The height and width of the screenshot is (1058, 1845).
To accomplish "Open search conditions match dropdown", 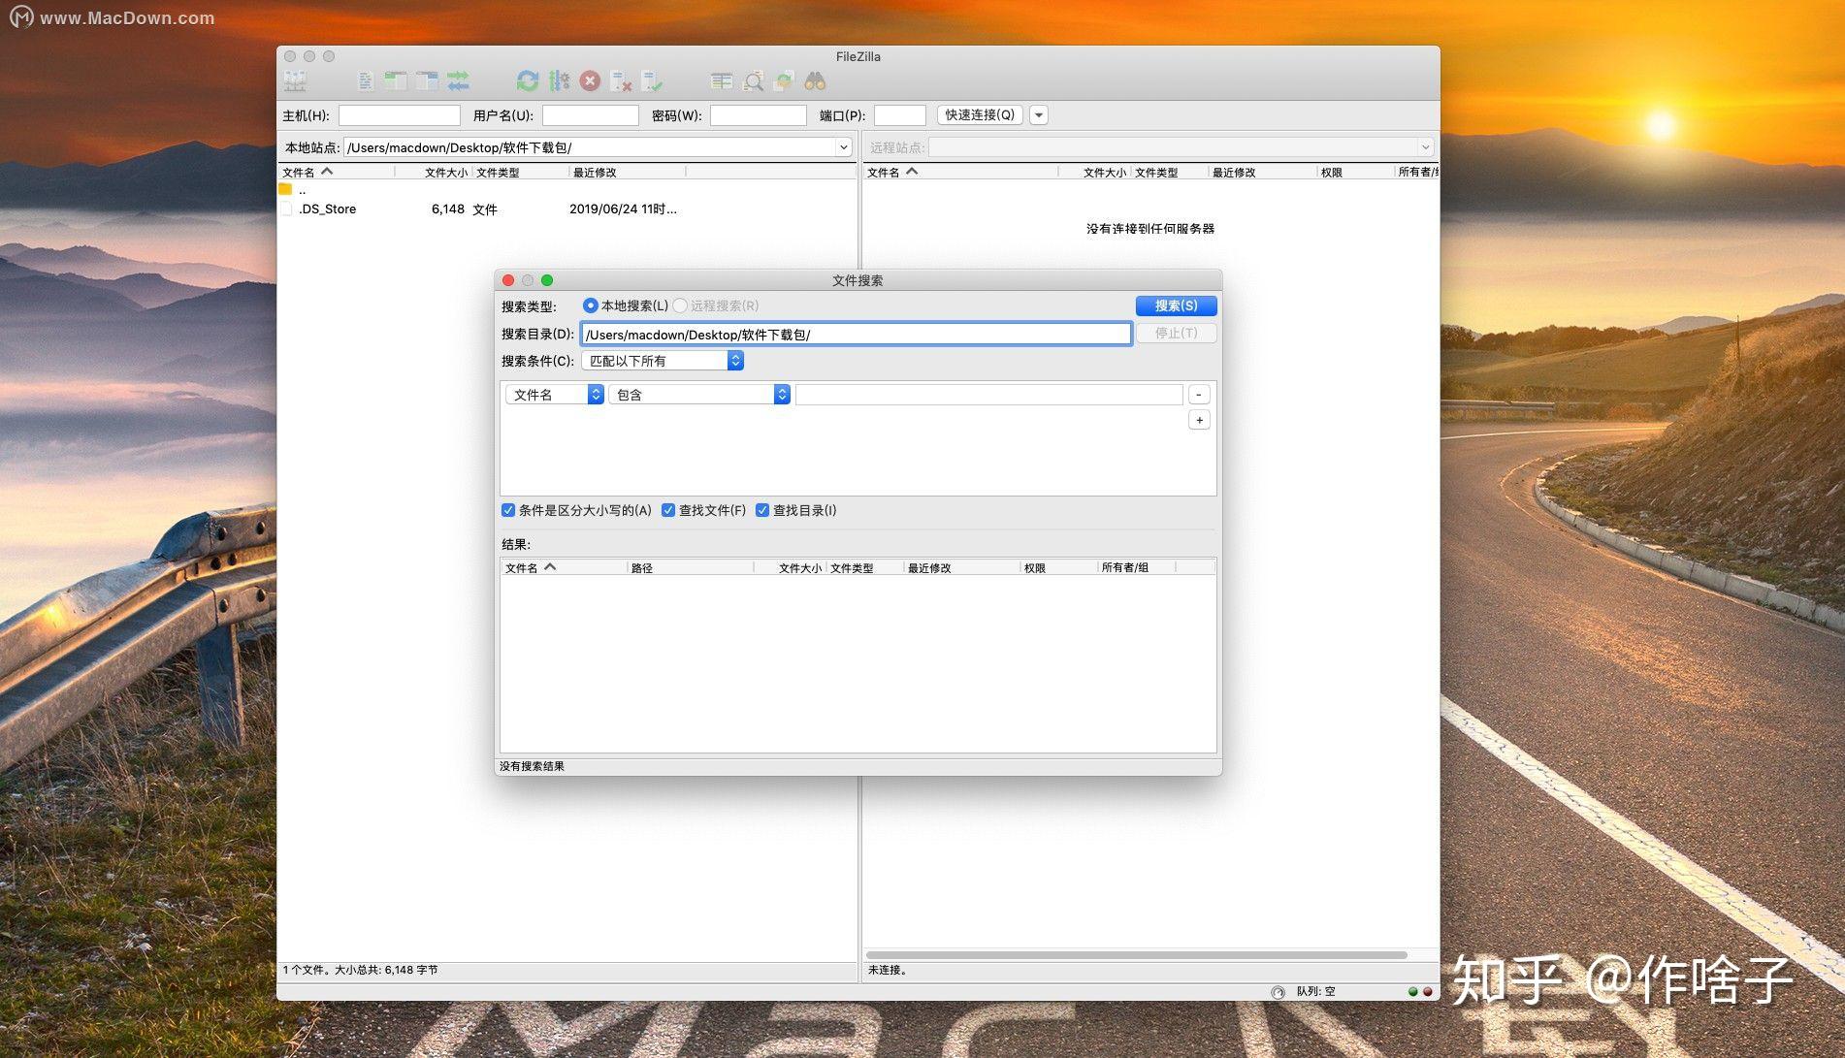I will click(663, 361).
